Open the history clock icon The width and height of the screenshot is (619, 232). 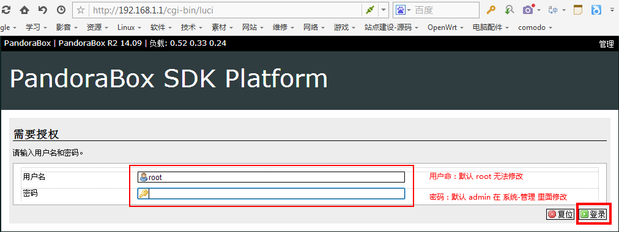[61, 10]
